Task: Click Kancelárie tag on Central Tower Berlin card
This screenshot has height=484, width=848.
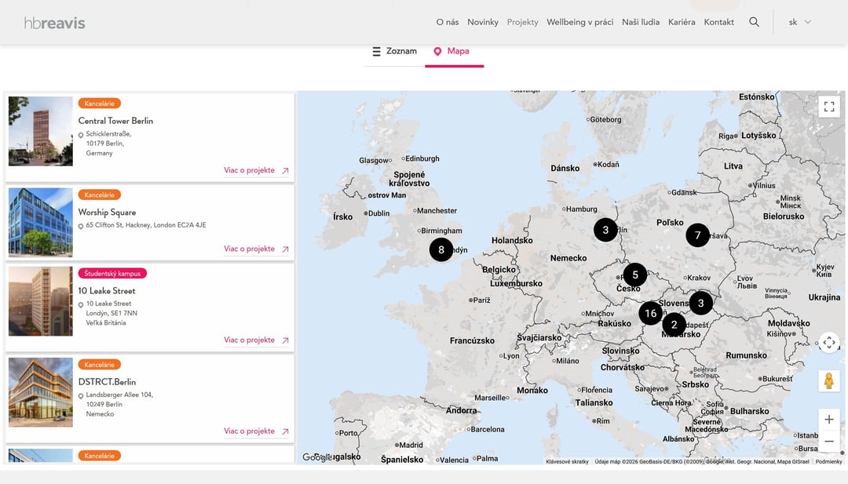Action: coord(100,104)
